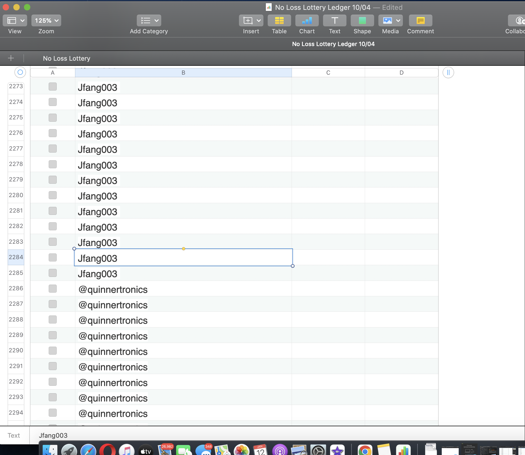Screen dimensions: 525x455
Task: Open Preview from the dock
Action: click(x=299, y=450)
